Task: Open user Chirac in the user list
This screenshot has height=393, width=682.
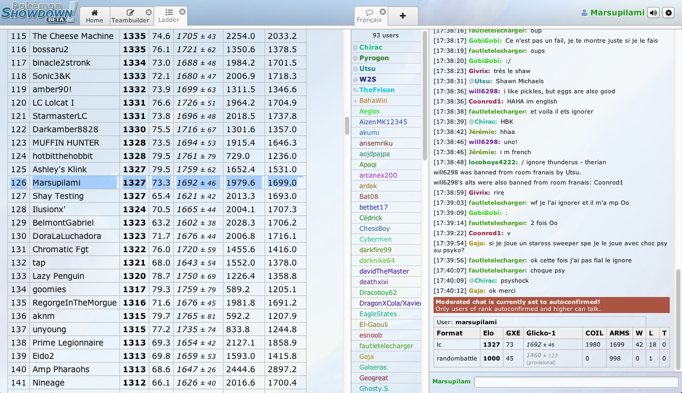Action: [387, 47]
